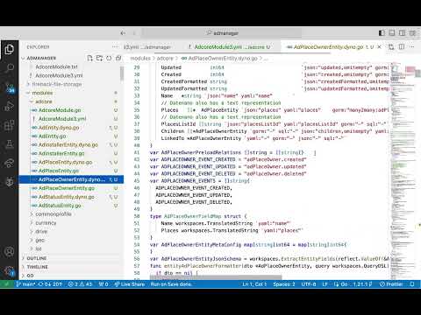Click the Prettier status item

pos(391,283)
